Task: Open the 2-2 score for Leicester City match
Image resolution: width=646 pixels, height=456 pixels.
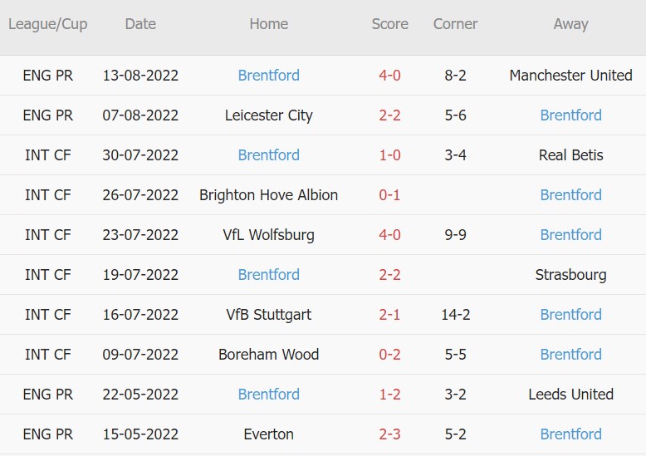Action: pyautogui.click(x=389, y=115)
